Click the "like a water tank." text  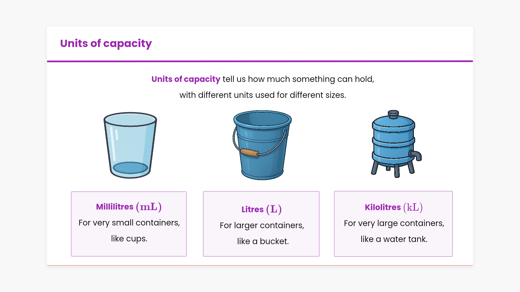click(394, 239)
